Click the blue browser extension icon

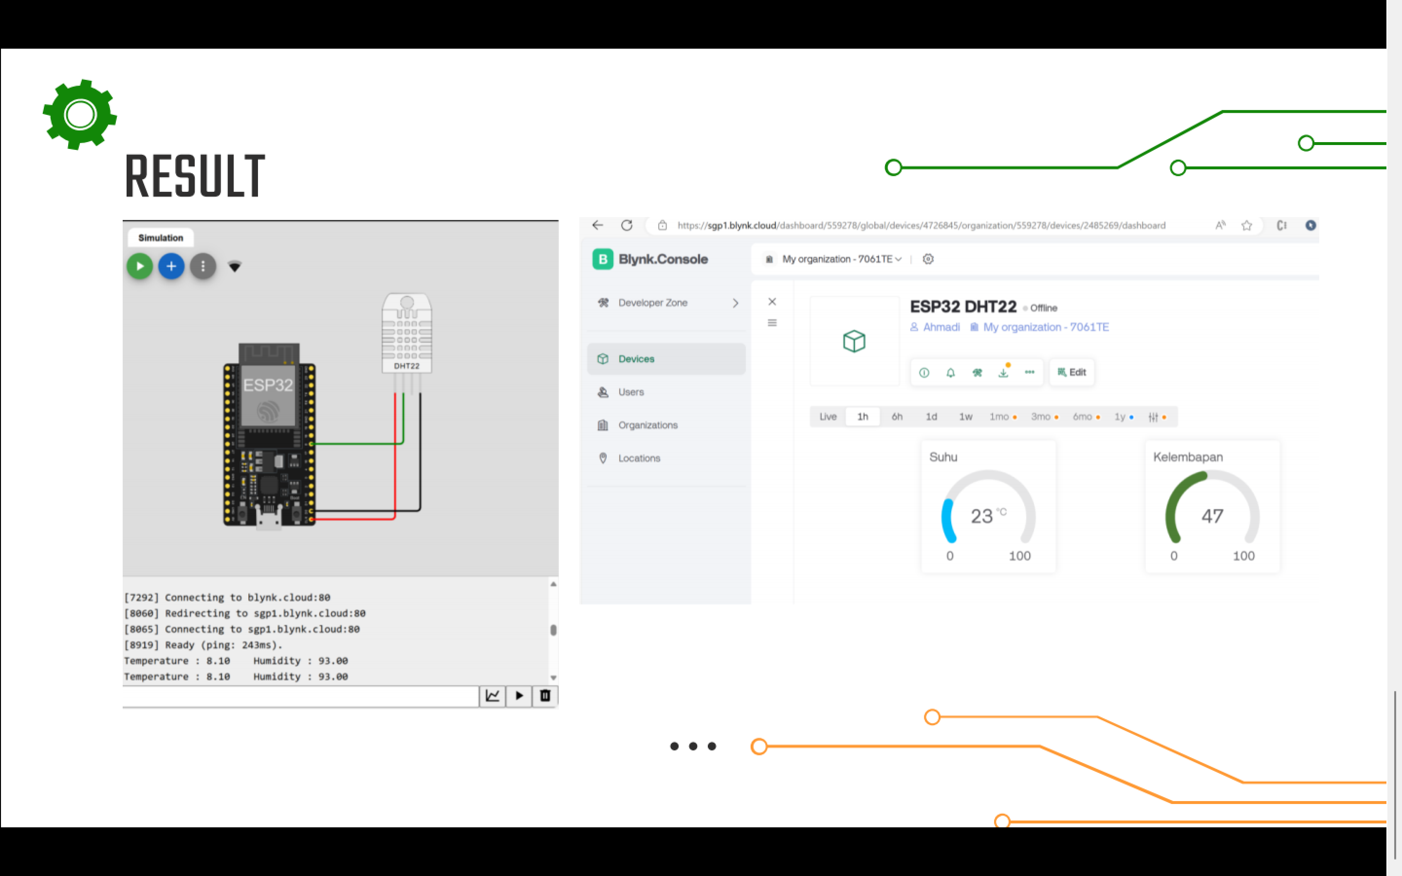(x=1310, y=225)
